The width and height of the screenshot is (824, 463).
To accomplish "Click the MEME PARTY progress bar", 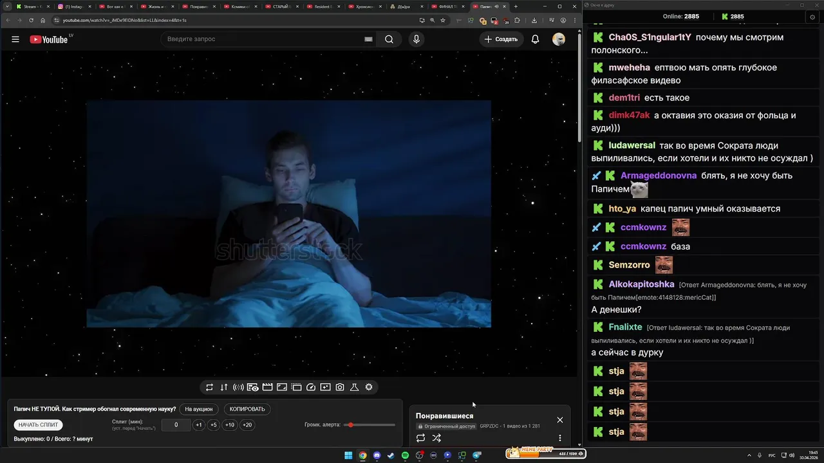I will coord(545,453).
